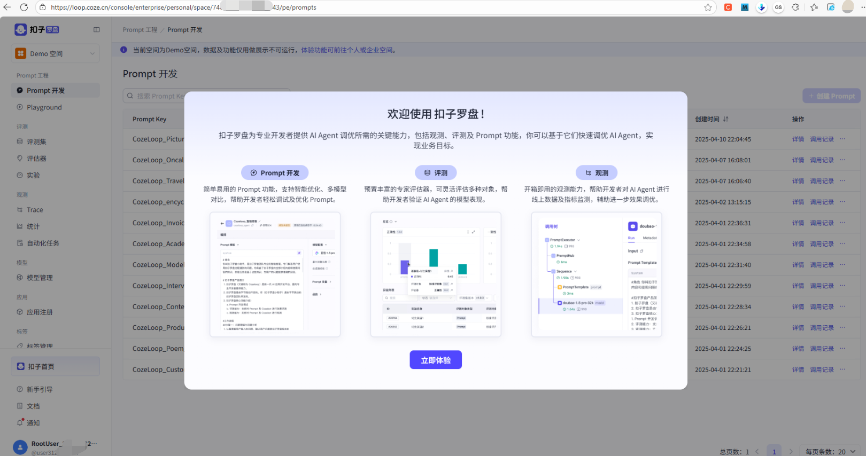The height and width of the screenshot is (456, 866).
Task: Open Prompt 开发 in the sidebar
Action: coord(56,90)
